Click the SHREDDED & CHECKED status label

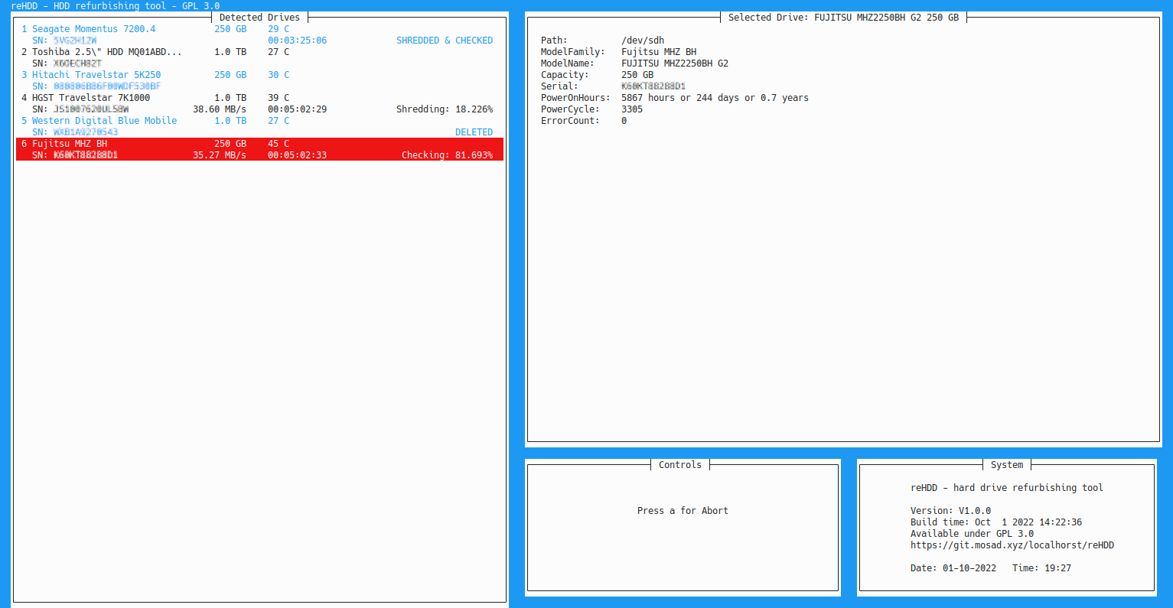click(x=444, y=41)
